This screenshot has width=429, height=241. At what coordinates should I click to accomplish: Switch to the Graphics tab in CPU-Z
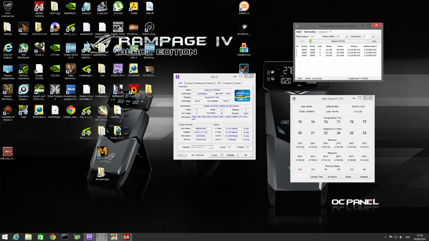[x=228, y=83]
